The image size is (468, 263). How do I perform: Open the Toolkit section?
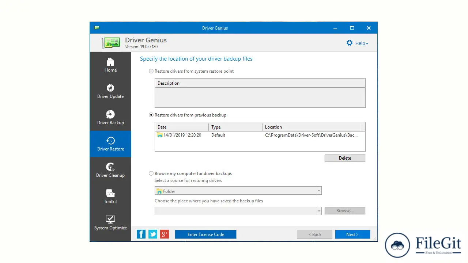click(110, 197)
